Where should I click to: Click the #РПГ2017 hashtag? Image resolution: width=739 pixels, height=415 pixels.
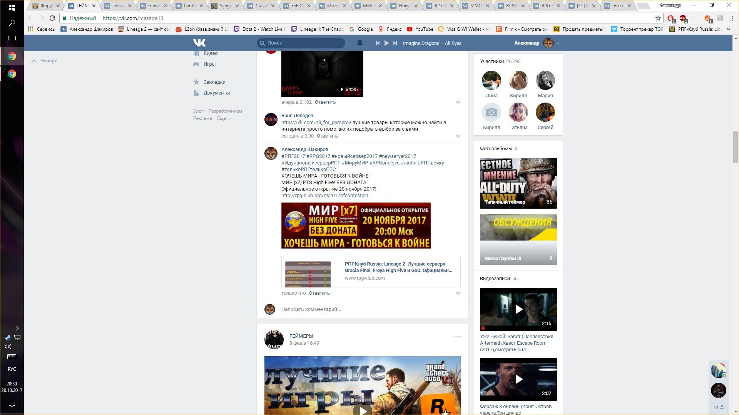click(x=293, y=156)
